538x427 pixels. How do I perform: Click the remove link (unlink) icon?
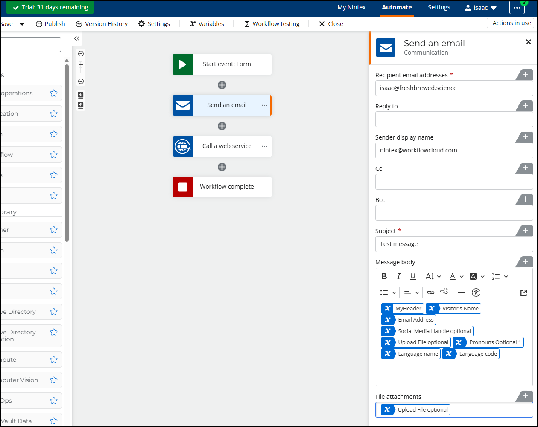point(444,292)
